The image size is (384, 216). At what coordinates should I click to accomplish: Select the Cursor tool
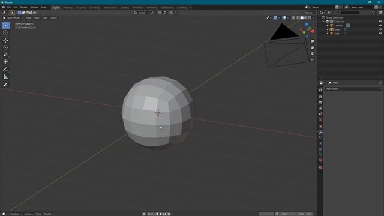click(5, 32)
